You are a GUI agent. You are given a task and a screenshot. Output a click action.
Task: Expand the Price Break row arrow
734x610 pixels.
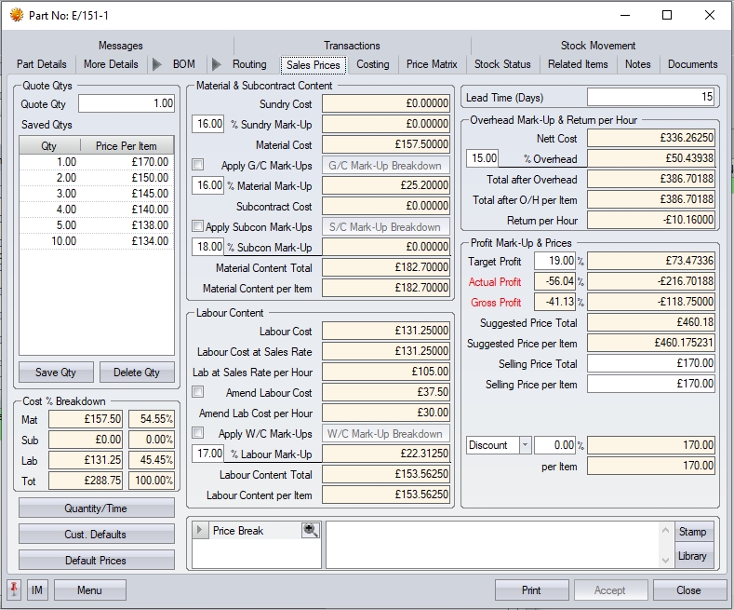tap(200, 531)
